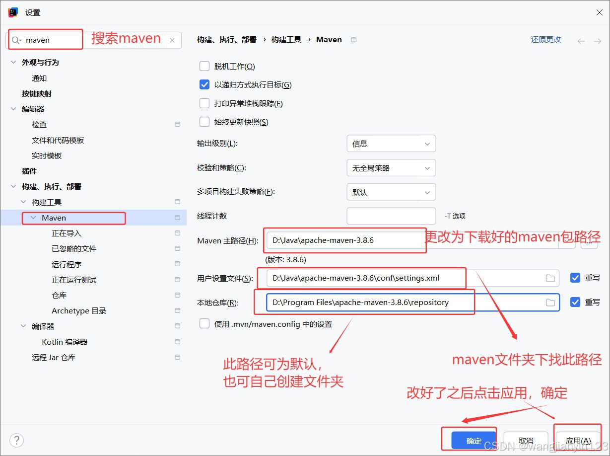
Task: Click the settings search box
Action: [x=95, y=40]
